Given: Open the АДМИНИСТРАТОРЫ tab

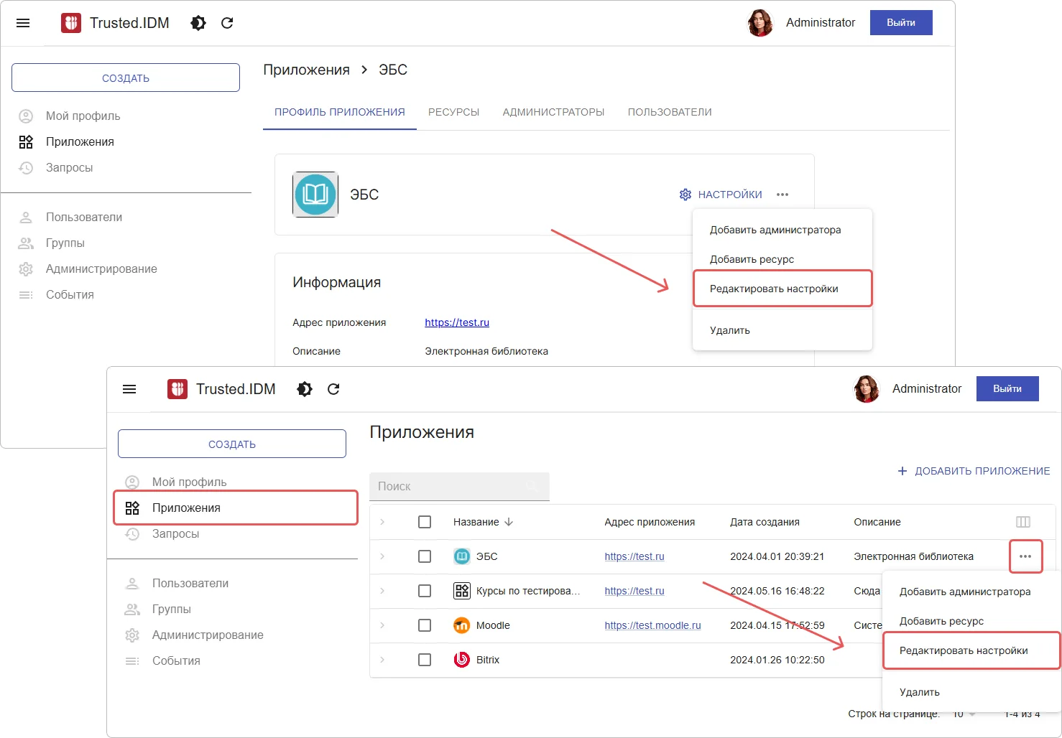Looking at the screenshot, I should pyautogui.click(x=553, y=112).
